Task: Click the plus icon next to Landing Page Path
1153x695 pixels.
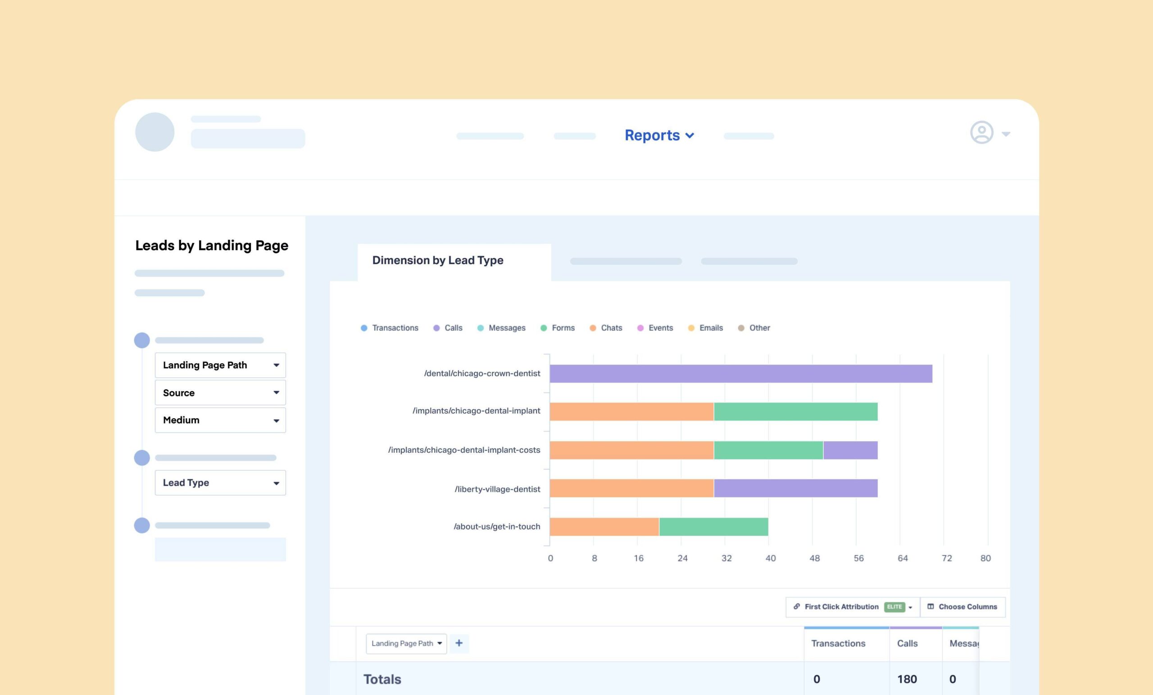Action: [x=459, y=643]
